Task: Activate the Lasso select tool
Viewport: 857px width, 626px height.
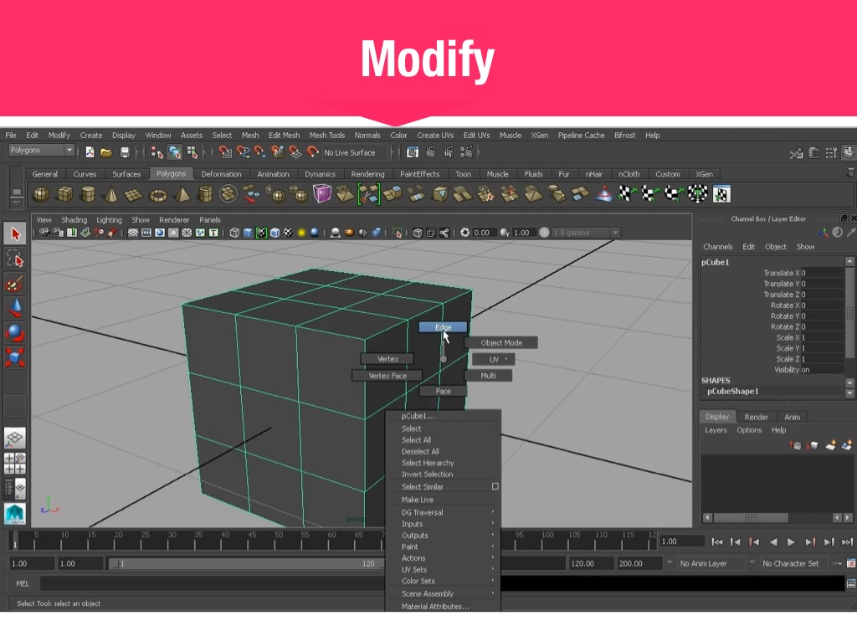Action: [14, 258]
